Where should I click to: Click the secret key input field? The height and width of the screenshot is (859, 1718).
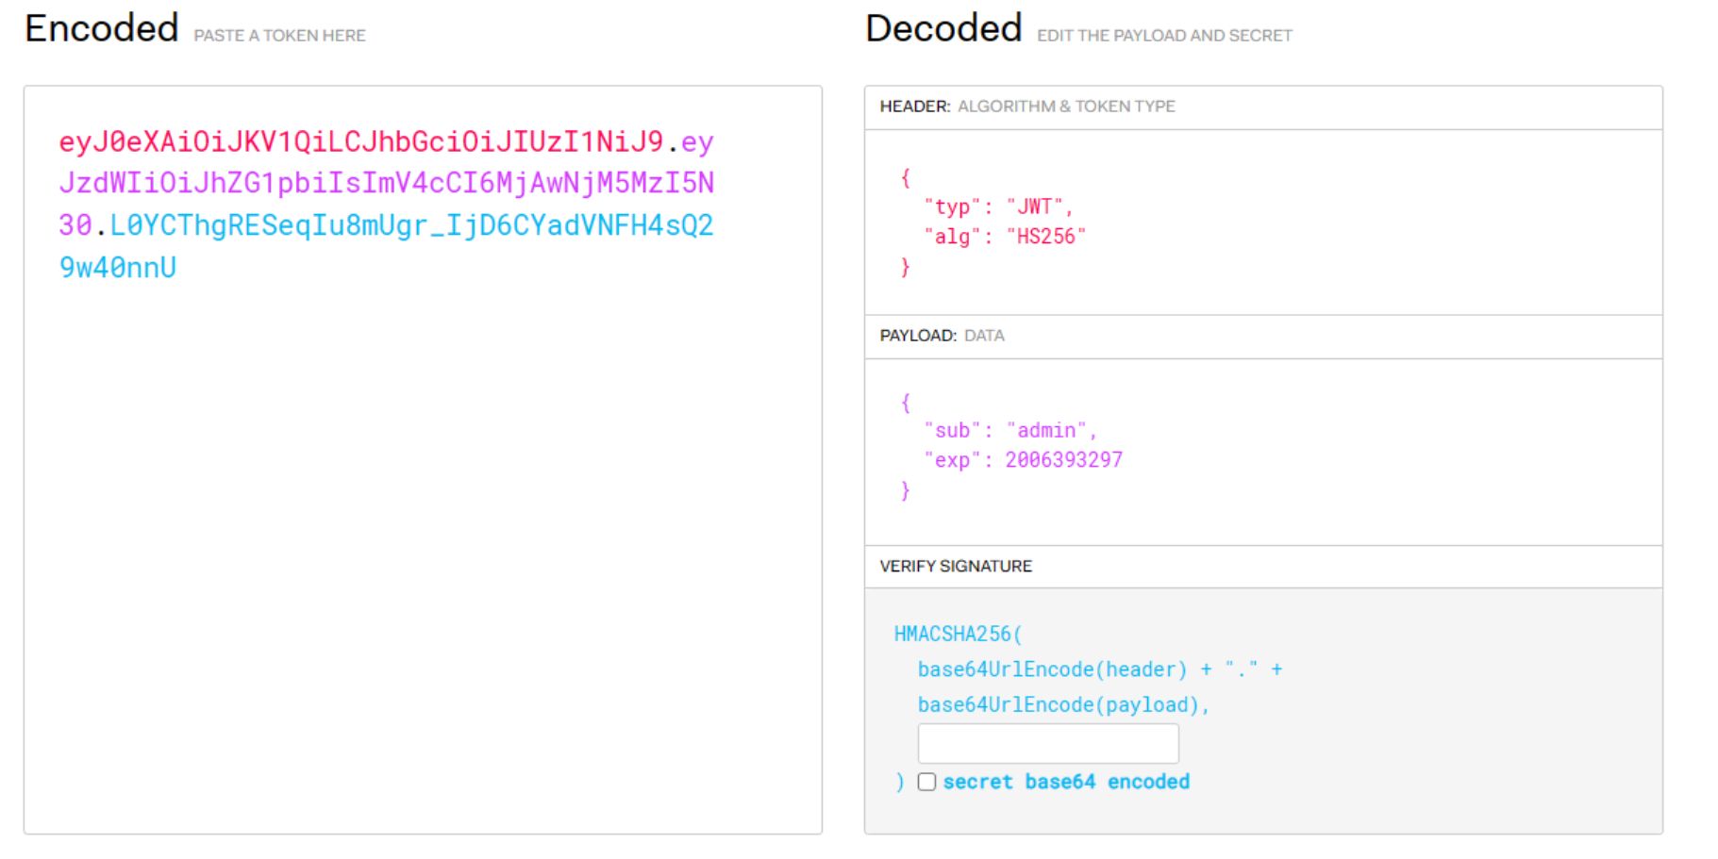(1048, 744)
